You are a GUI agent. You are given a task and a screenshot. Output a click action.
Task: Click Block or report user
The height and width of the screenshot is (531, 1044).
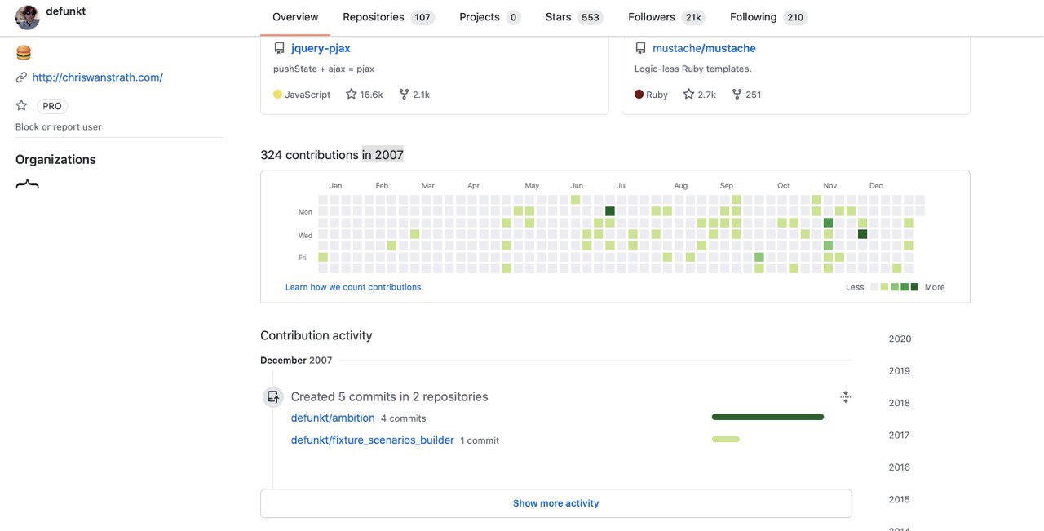tap(59, 126)
